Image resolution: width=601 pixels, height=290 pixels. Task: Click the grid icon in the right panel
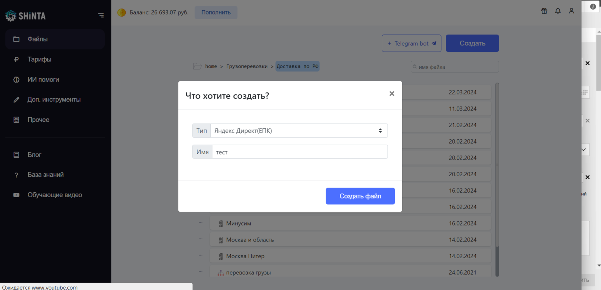tap(585, 92)
